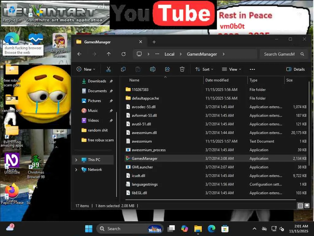314x236 pixels.
Task: Click the Paste clipboard icon
Action: tap(138, 69)
